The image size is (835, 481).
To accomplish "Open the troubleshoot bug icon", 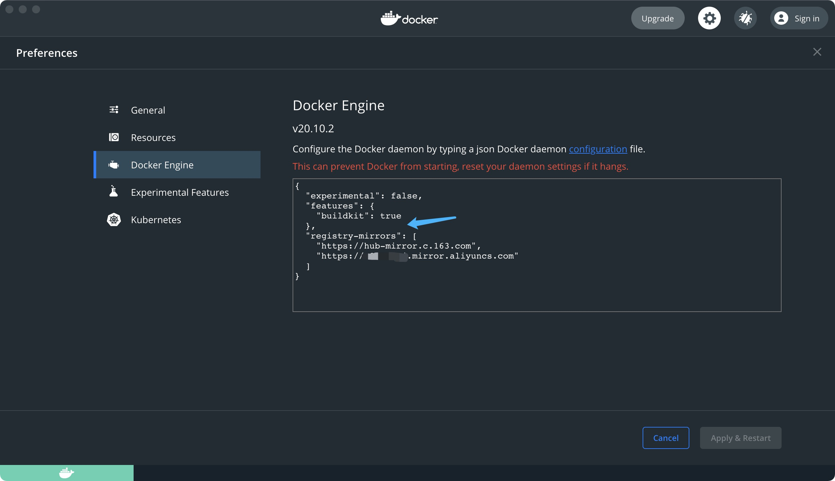I will point(745,18).
